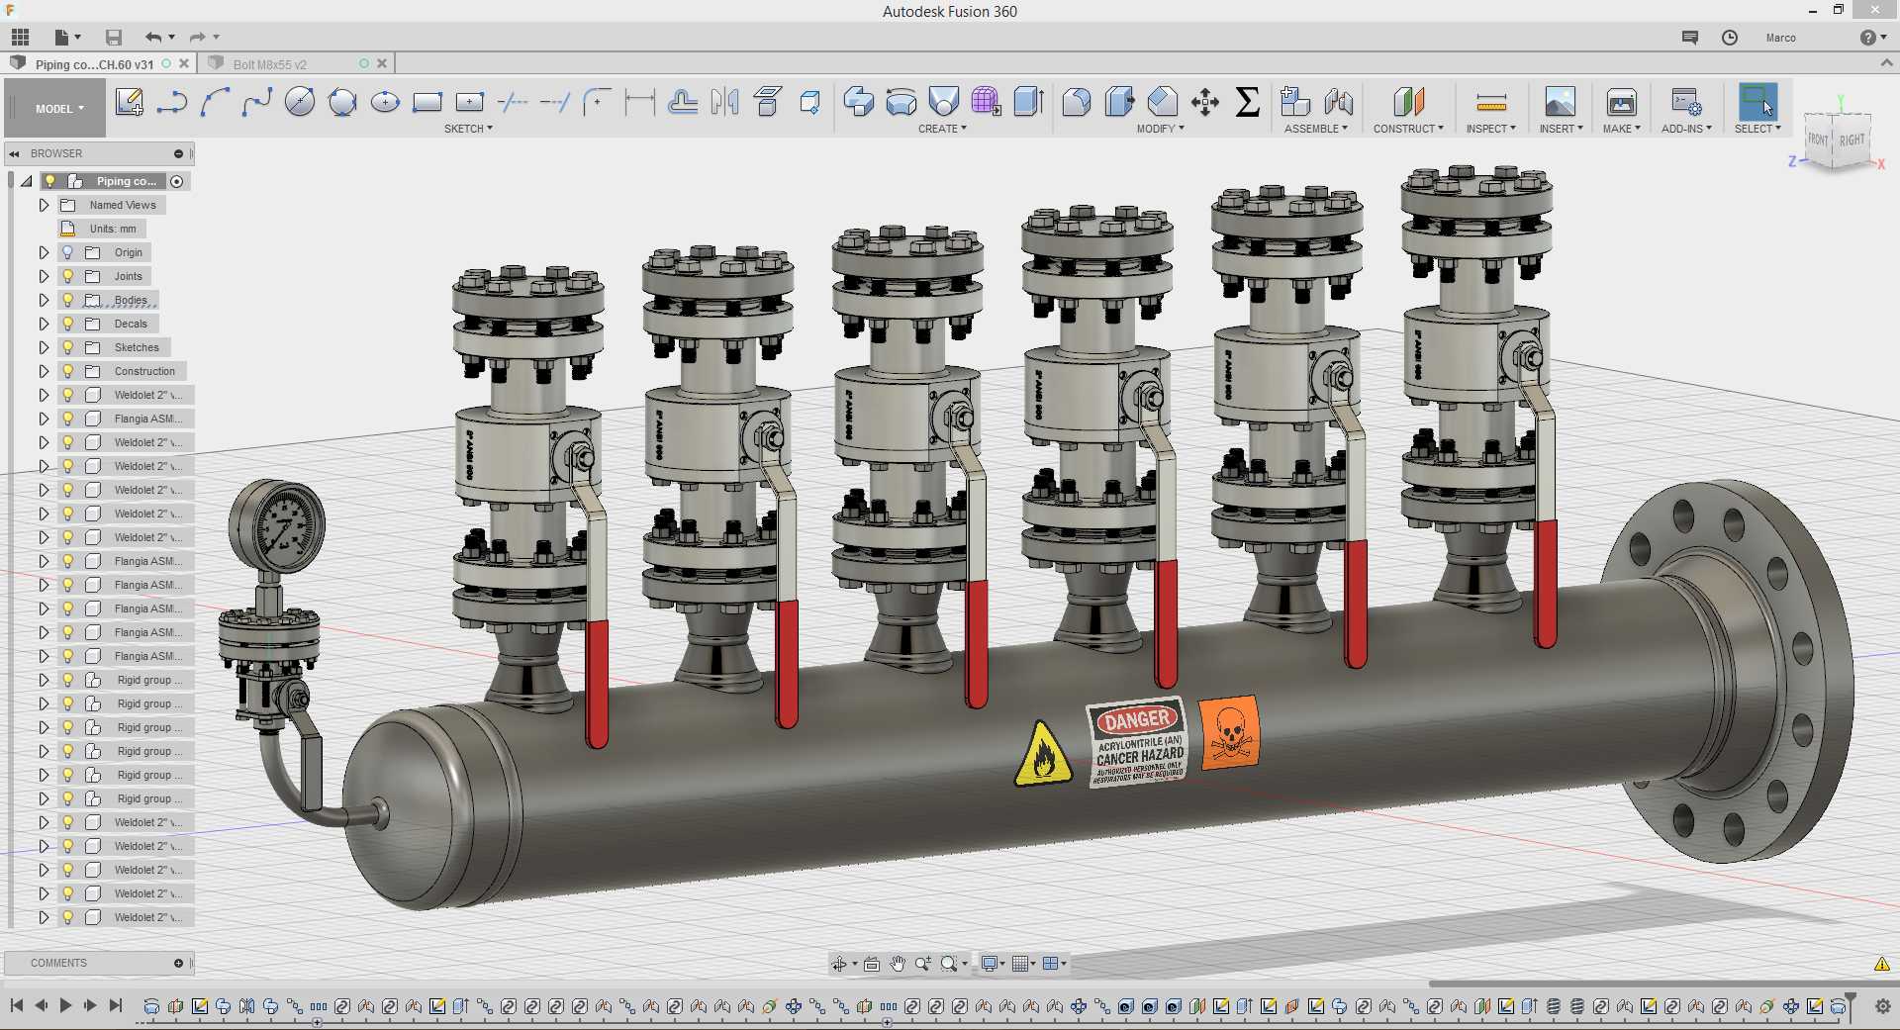This screenshot has width=1900, height=1030.
Task: Create a New Component in Assemble
Action: (1295, 102)
